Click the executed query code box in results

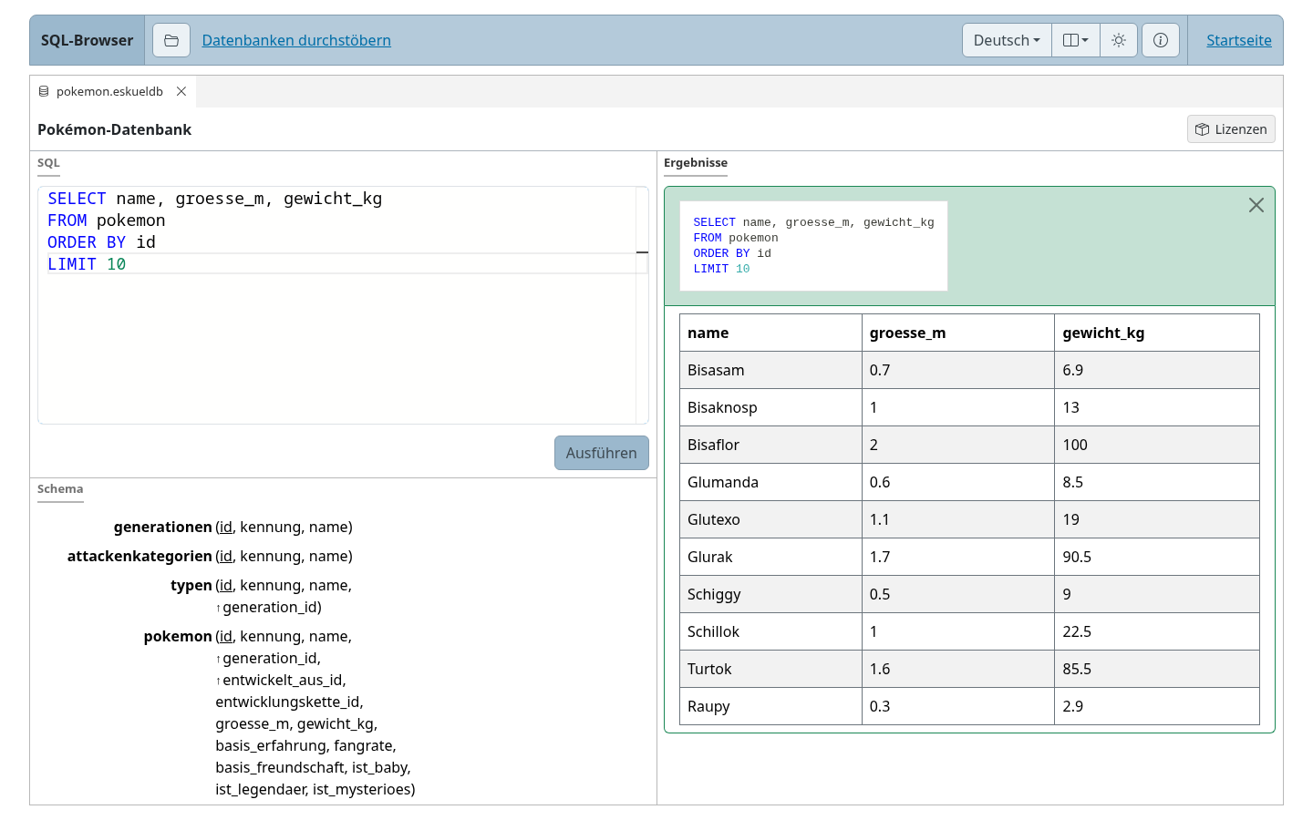click(x=813, y=246)
